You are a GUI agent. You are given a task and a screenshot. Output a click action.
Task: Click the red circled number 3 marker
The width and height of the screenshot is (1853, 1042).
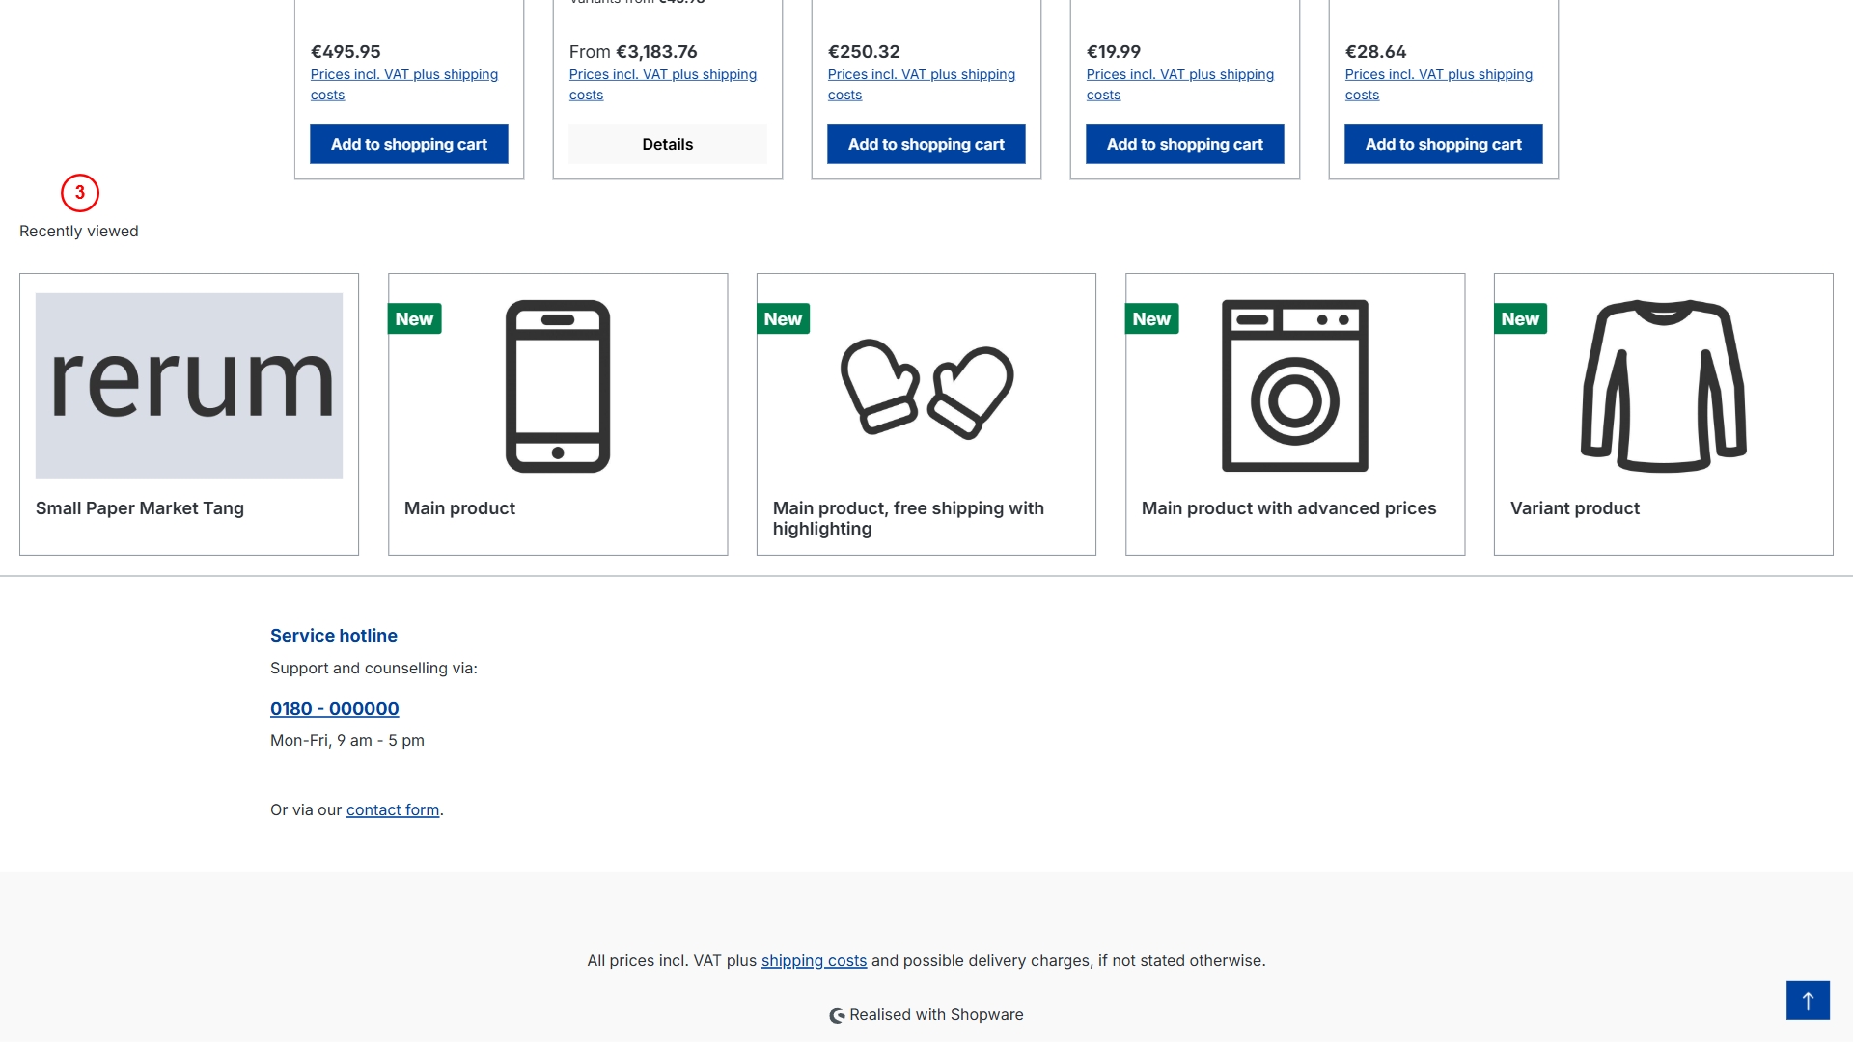(x=80, y=193)
